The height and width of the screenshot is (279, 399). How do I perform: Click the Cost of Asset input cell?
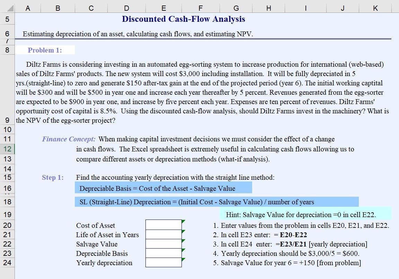click(x=163, y=225)
